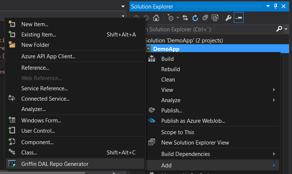
Task: Open Properties wrench icon
Action: [228, 18]
